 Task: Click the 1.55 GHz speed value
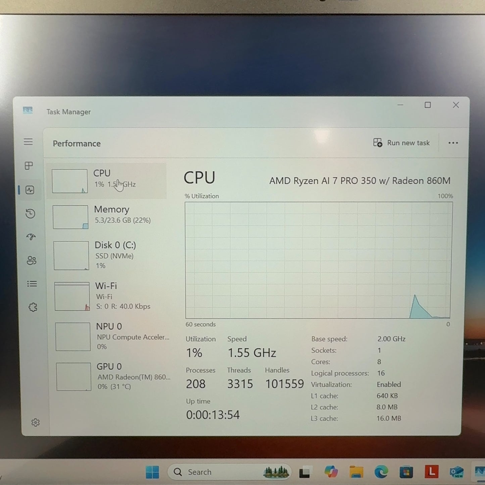(252, 353)
